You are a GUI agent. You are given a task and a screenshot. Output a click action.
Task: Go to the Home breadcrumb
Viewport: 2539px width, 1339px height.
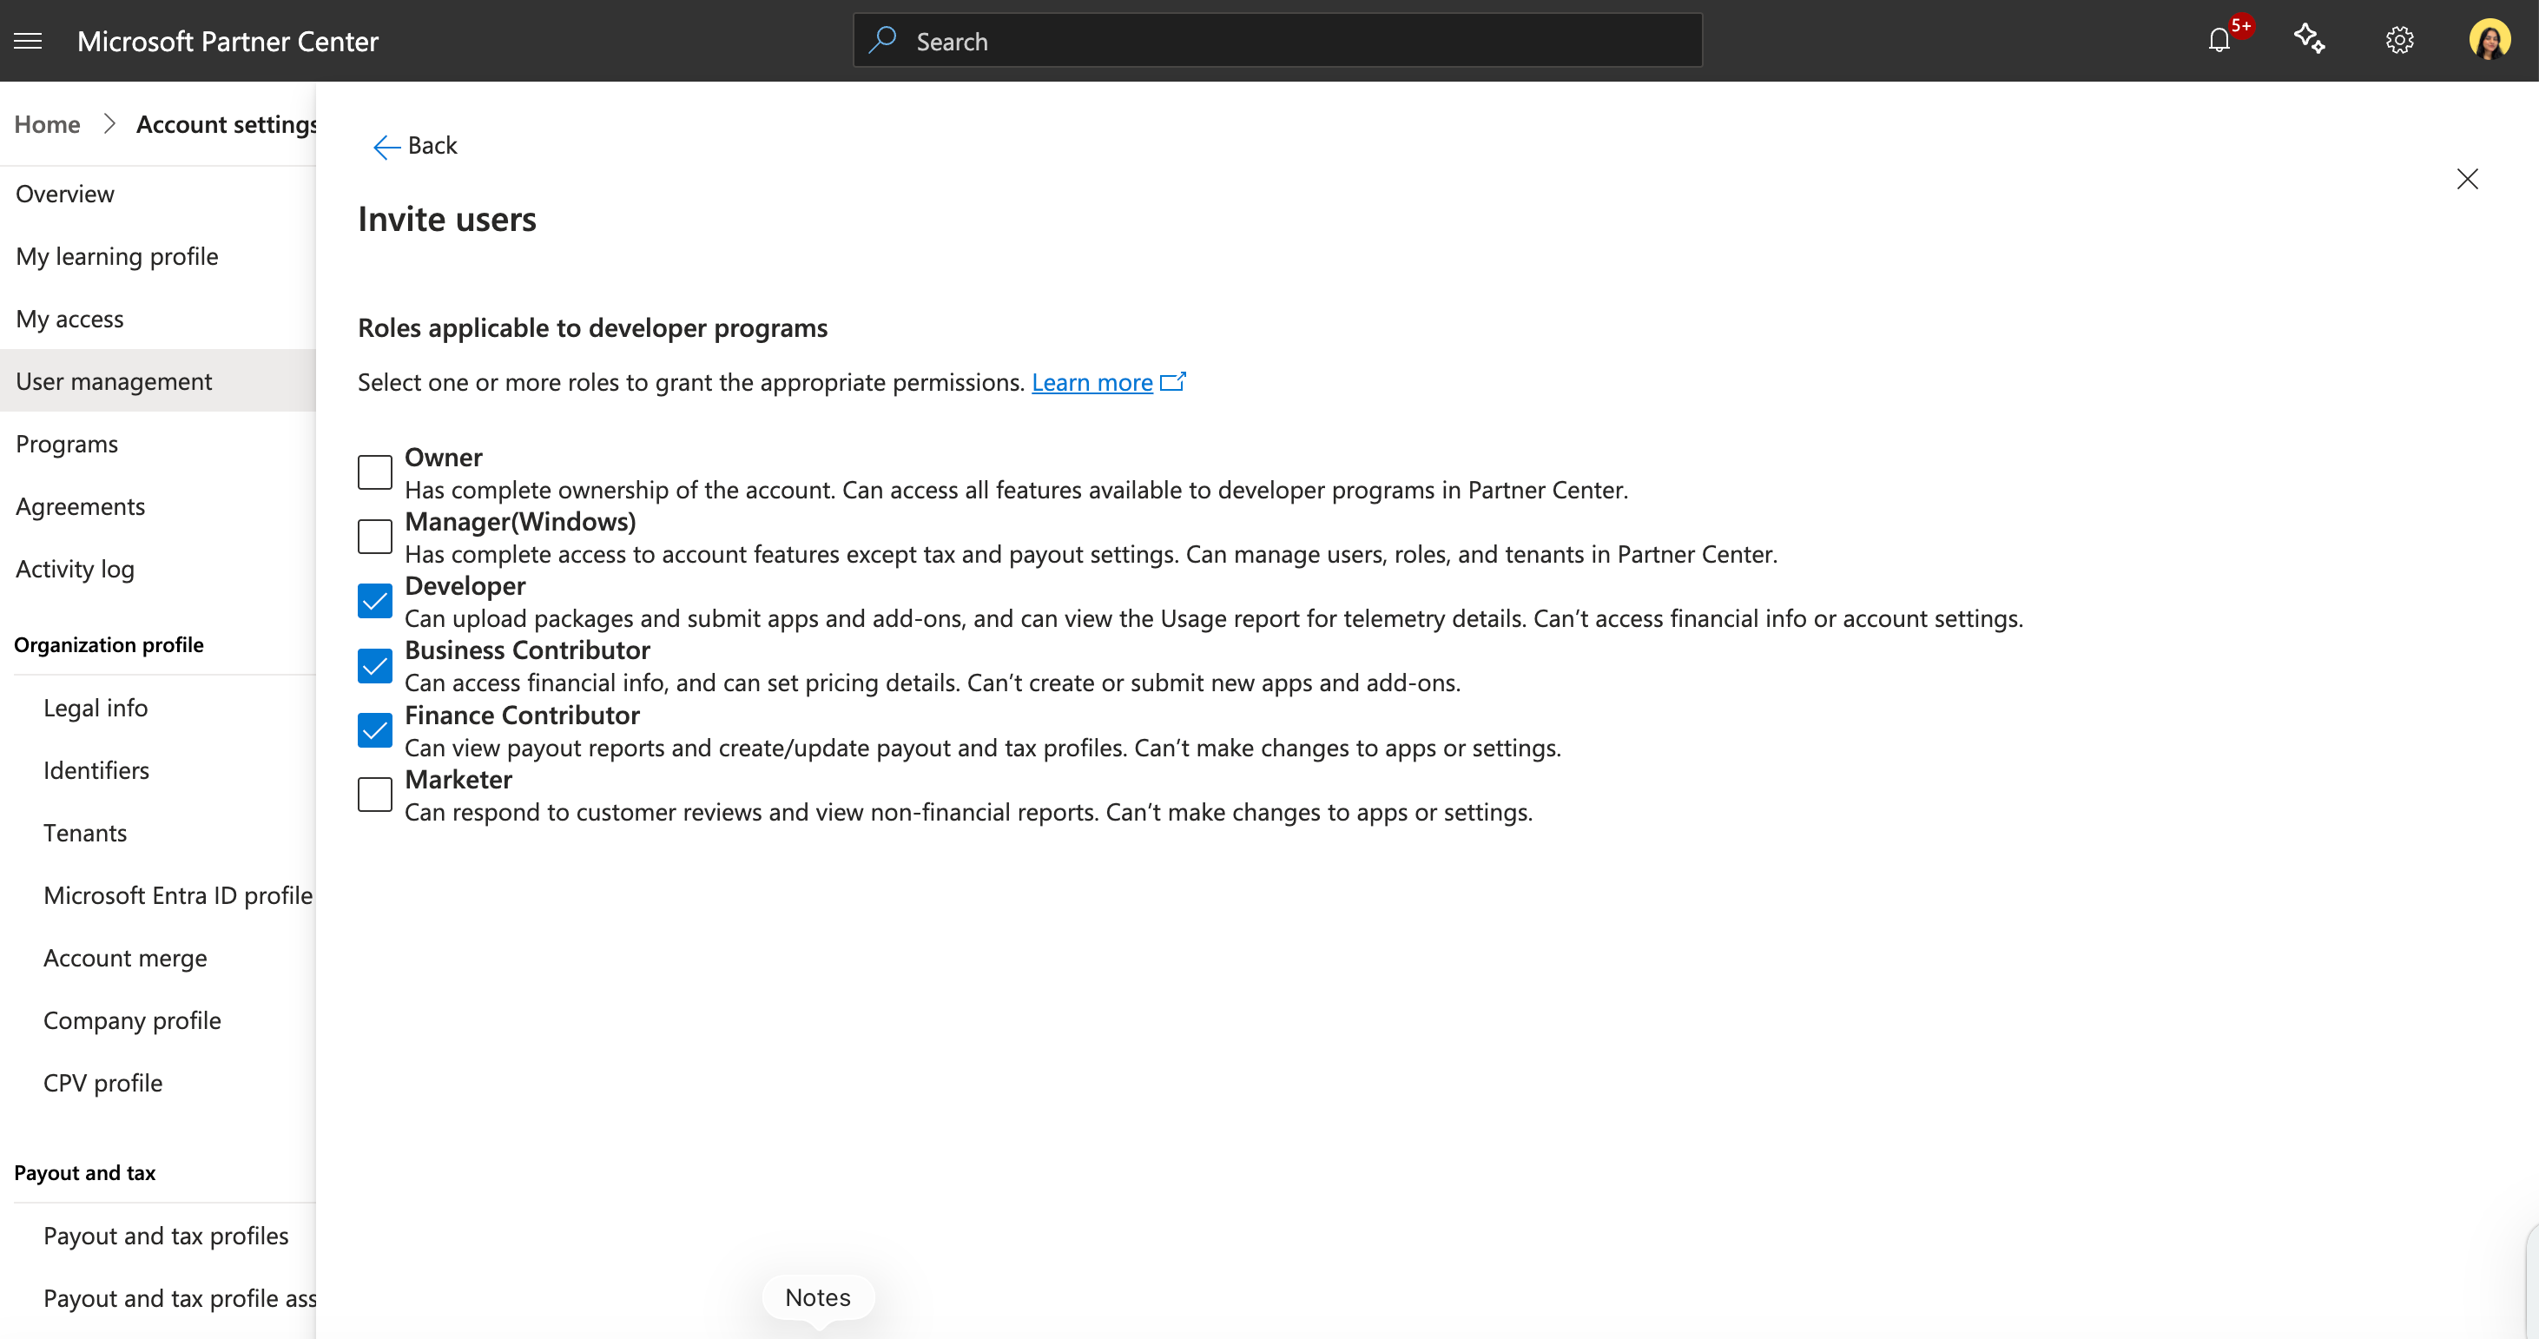47,124
